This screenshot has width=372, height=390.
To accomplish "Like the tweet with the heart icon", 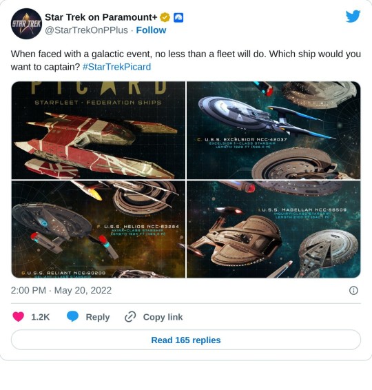I will point(18,317).
